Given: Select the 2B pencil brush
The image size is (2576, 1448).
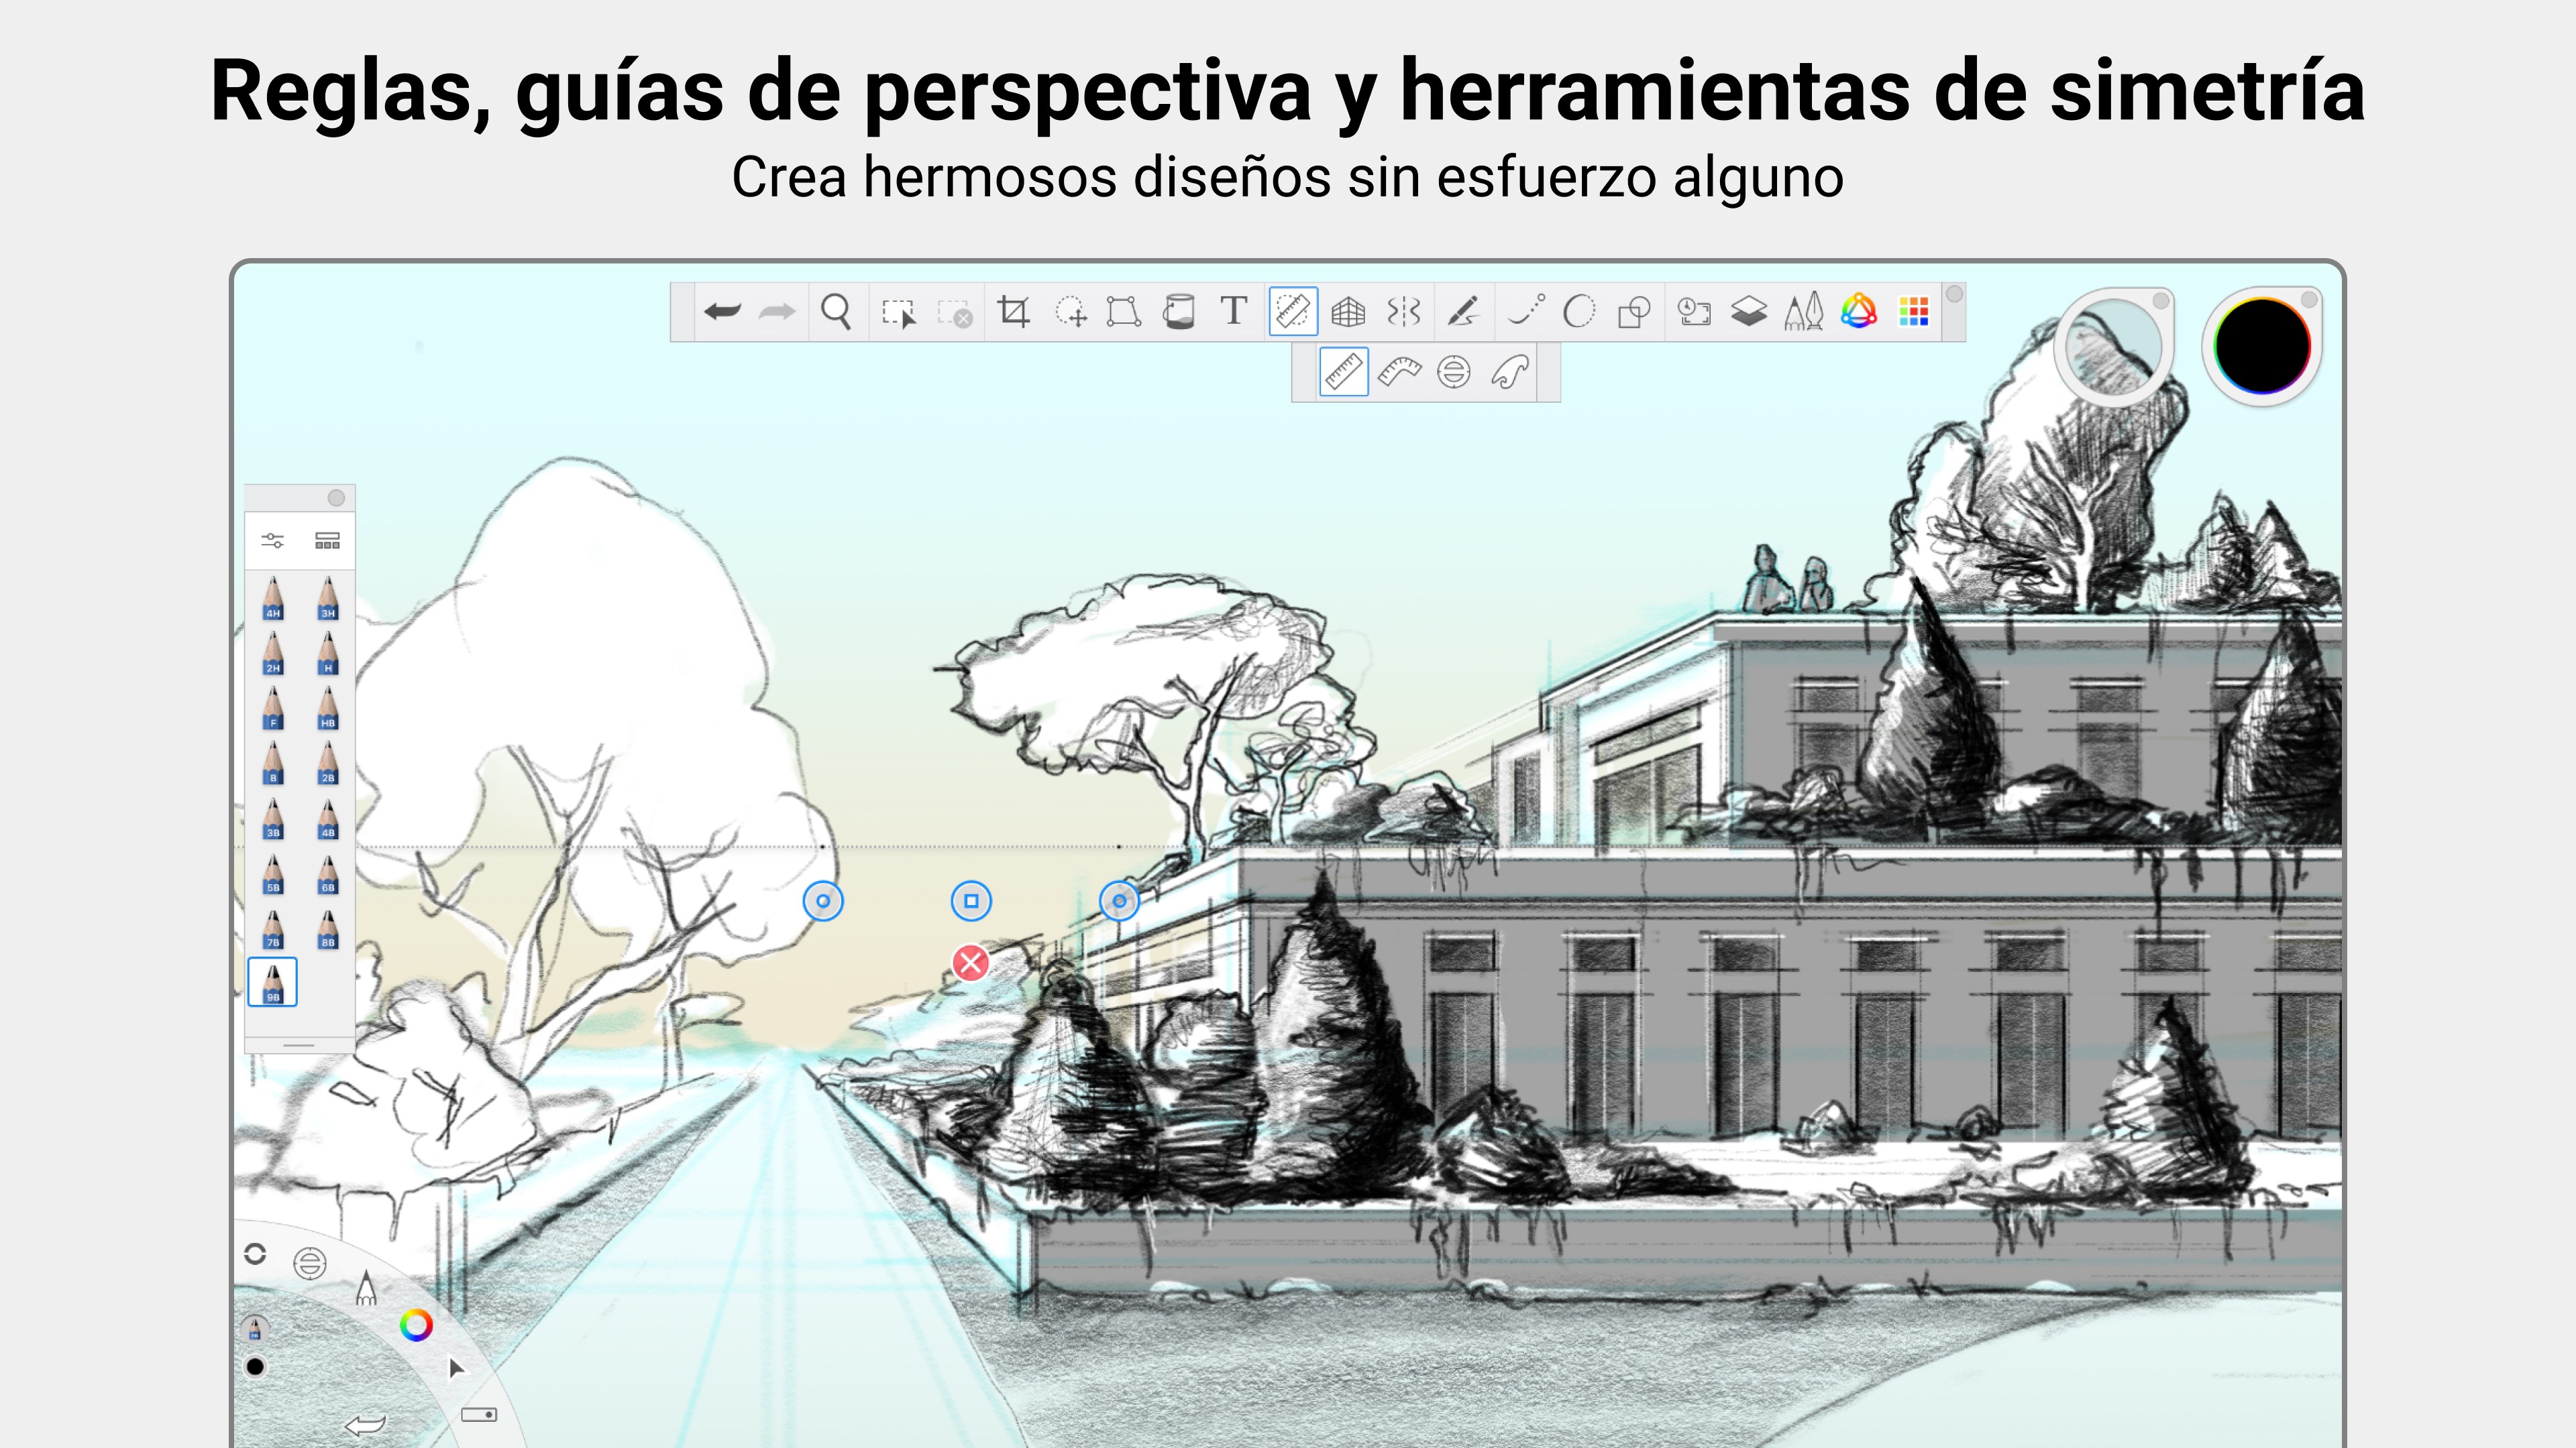Looking at the screenshot, I should coord(328,762).
